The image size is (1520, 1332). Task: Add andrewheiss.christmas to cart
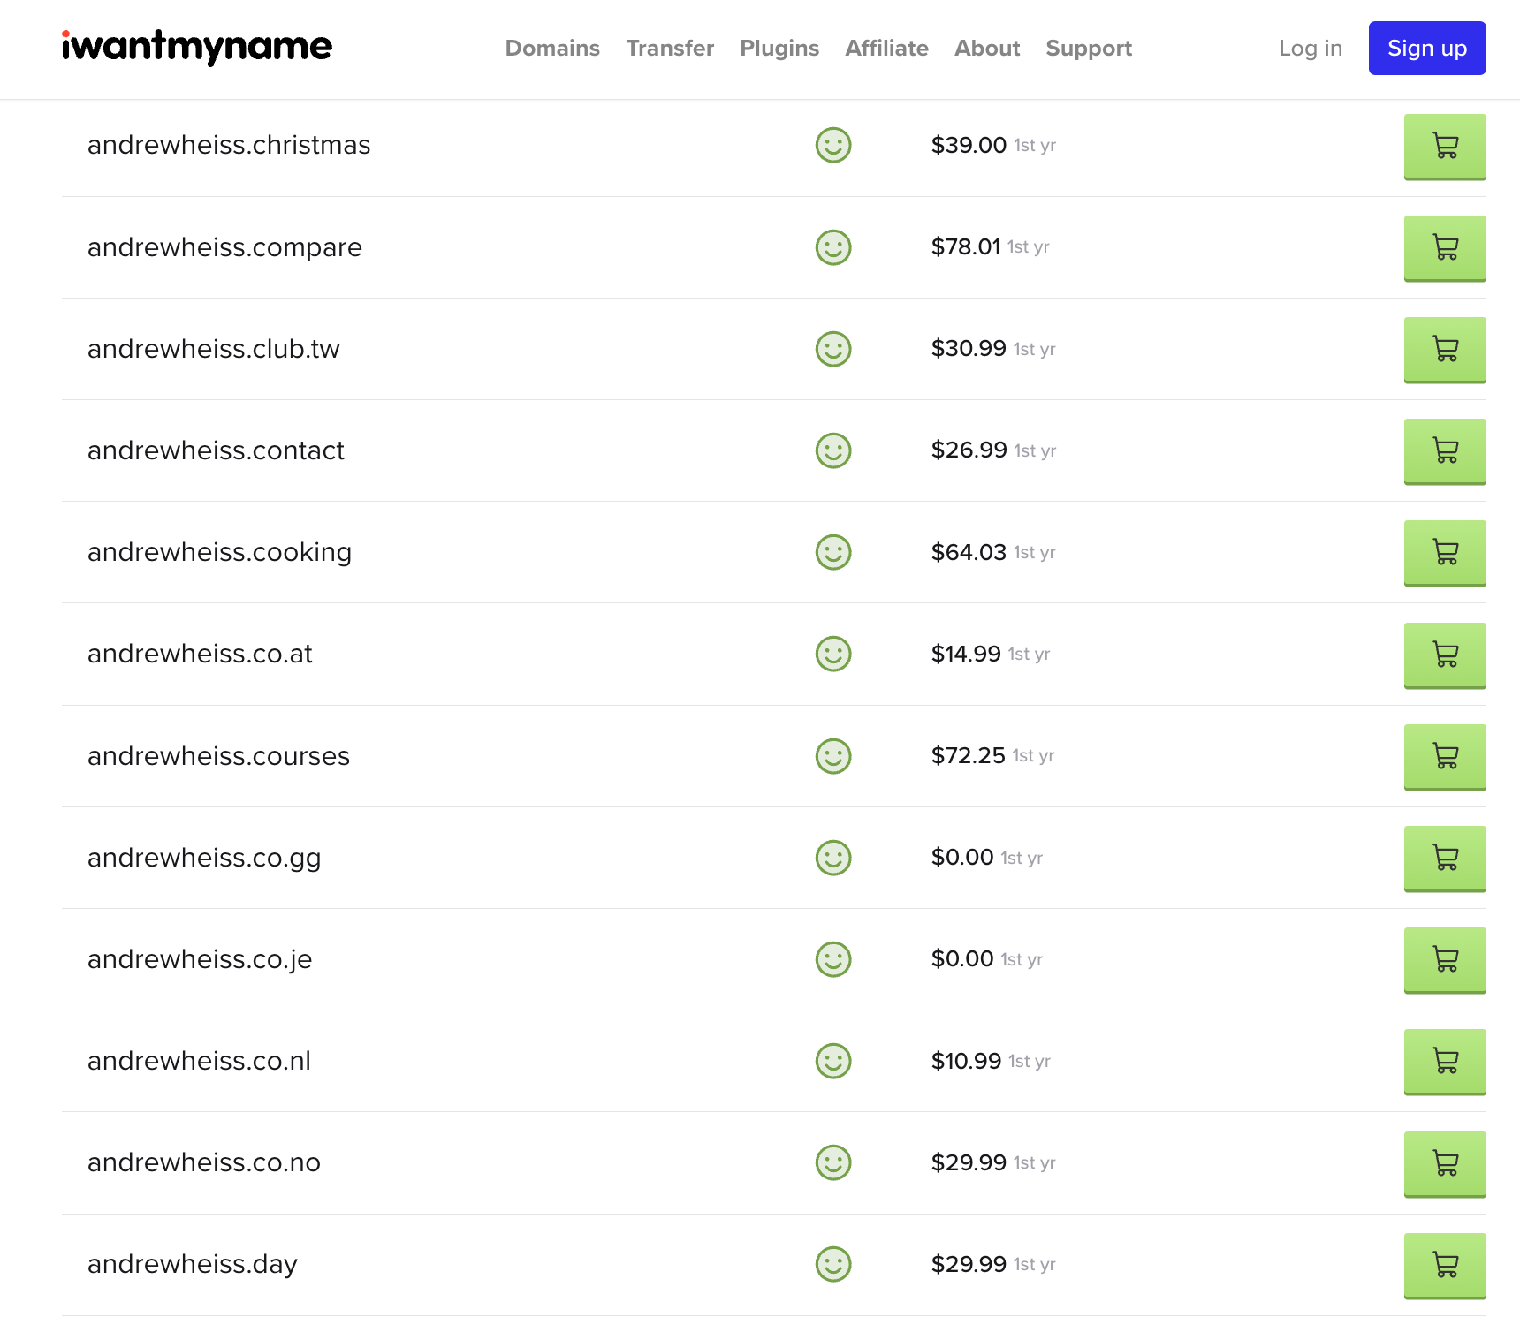pos(1444,146)
